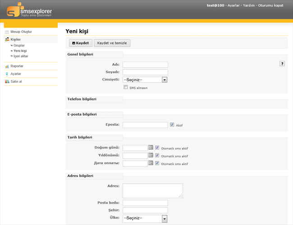Toggle Otomatik sms aktif for Дата оплаты
This screenshot has width=293, height=225.
pyautogui.click(x=157, y=163)
